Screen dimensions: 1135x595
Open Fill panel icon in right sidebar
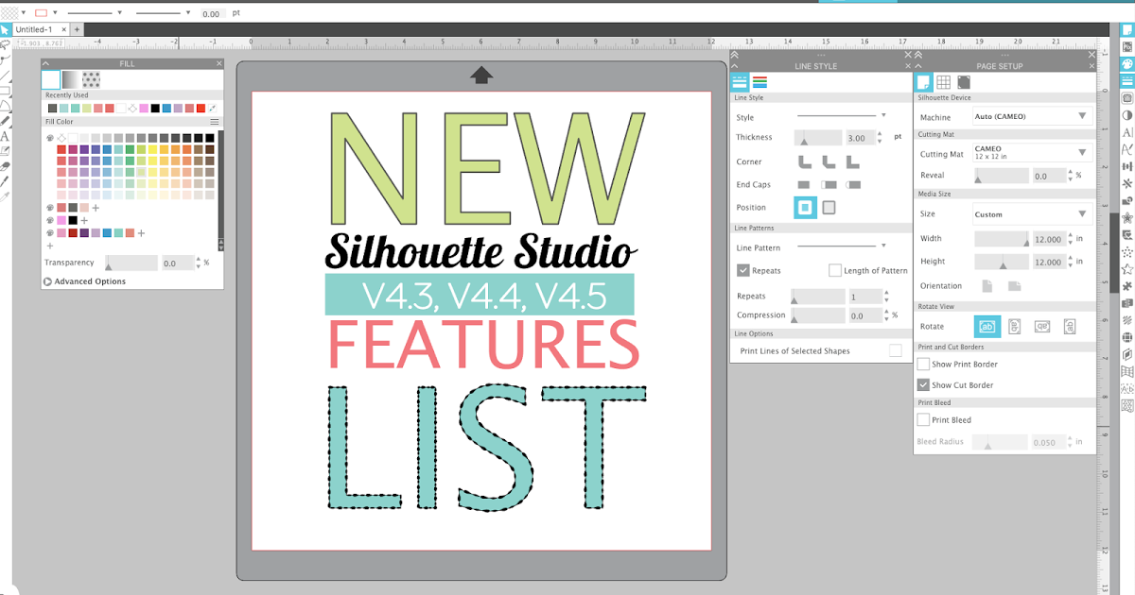pos(1126,63)
